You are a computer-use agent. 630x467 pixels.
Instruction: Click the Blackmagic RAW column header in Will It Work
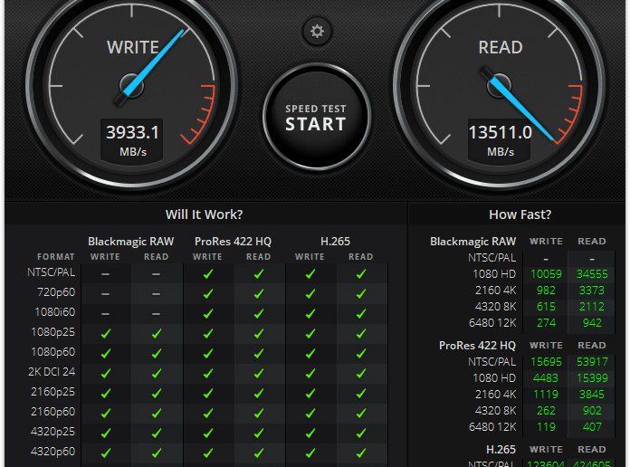click(x=131, y=241)
